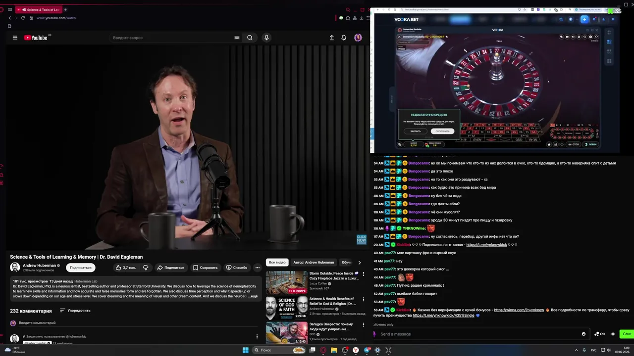Open the on-screen keyboard in search box
Image resolution: width=634 pixels, height=356 pixels.
[237, 38]
